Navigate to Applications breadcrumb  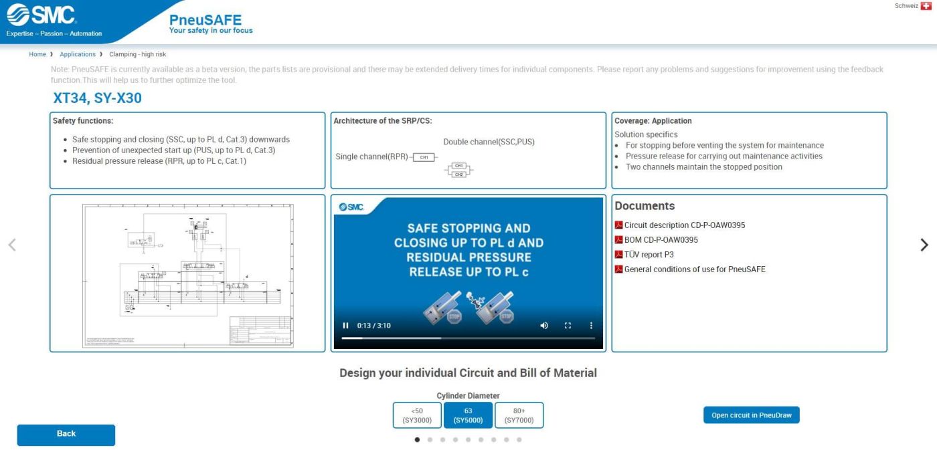tap(78, 54)
